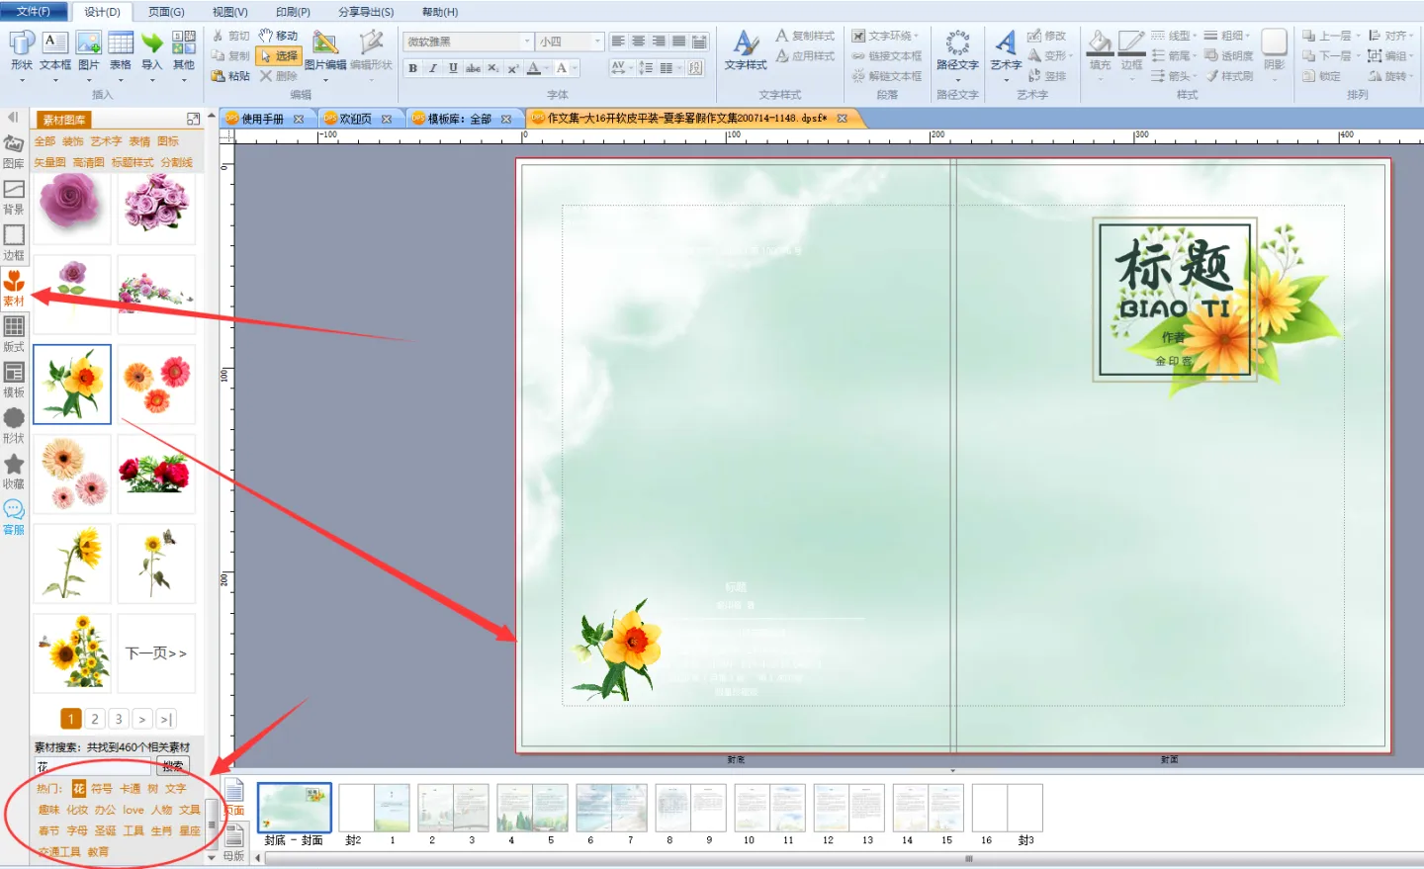Open the 模板 template sidebar panel

click(14, 381)
